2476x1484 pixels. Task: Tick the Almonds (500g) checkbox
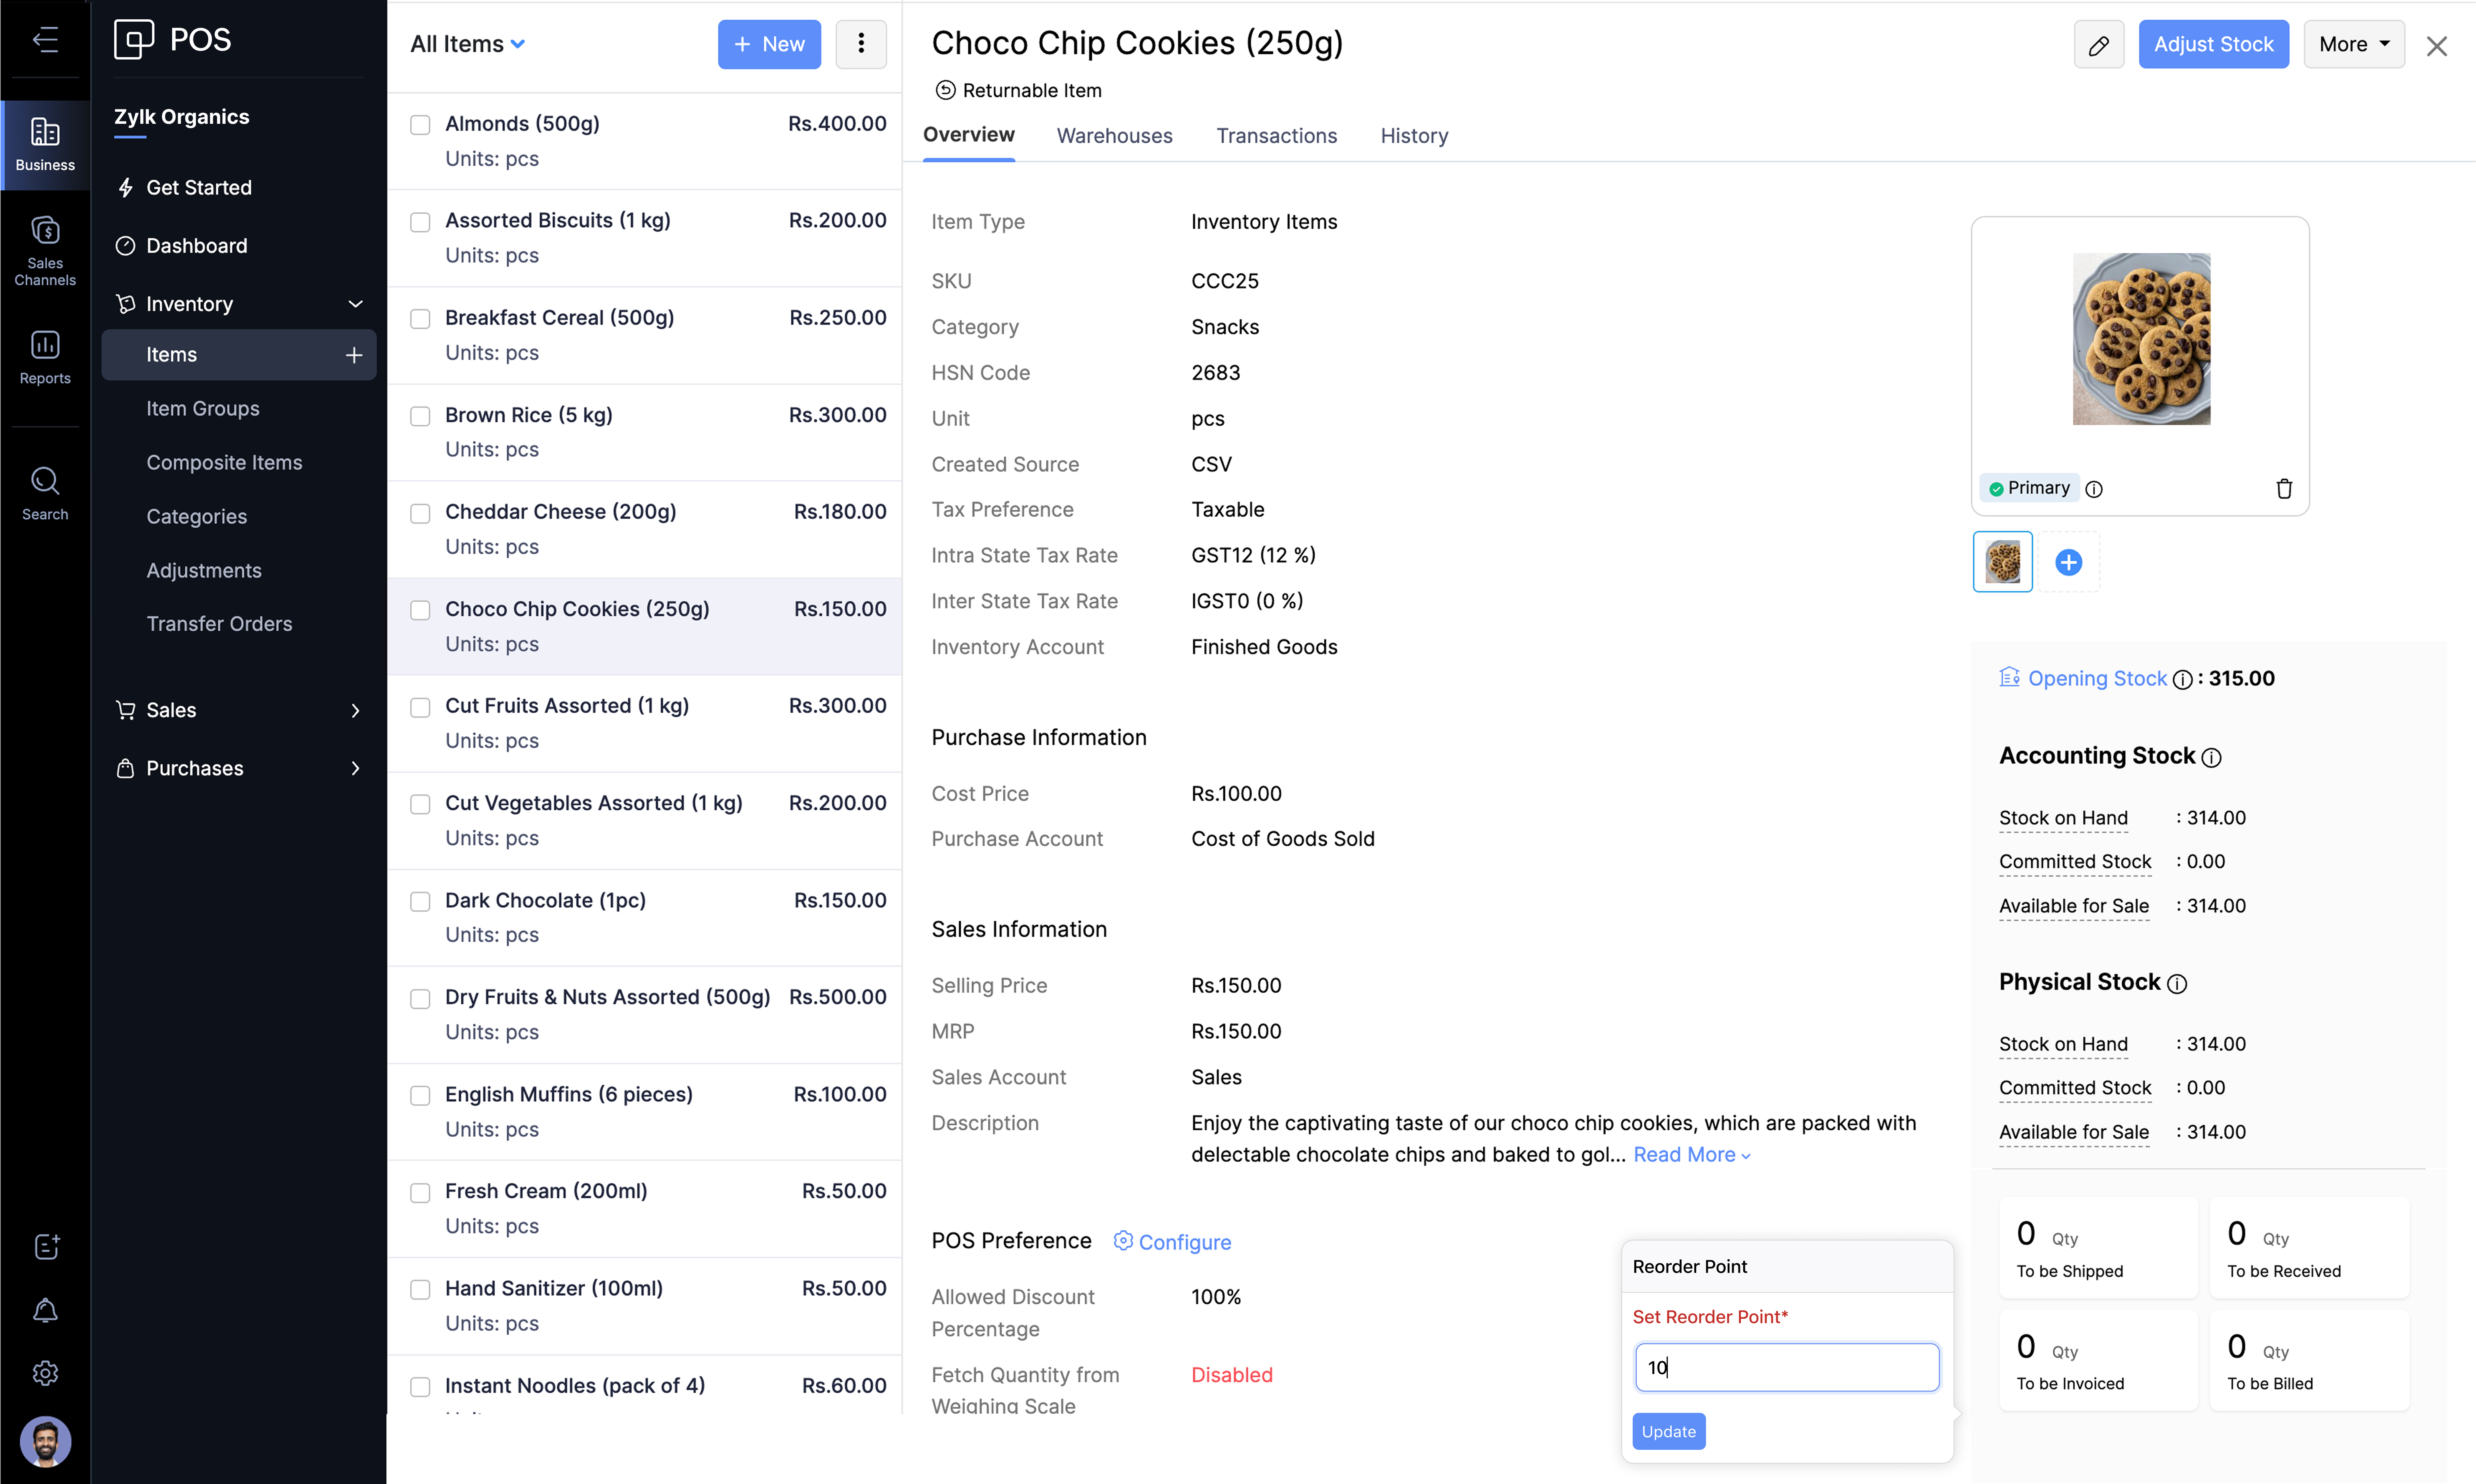coord(420,125)
